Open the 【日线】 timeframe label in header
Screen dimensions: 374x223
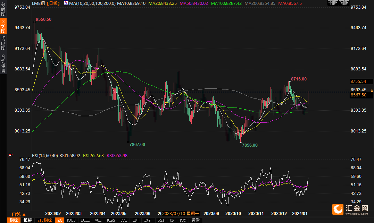point(53,3)
